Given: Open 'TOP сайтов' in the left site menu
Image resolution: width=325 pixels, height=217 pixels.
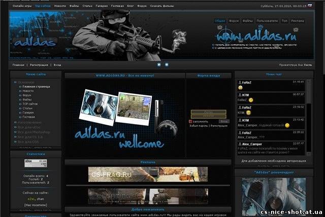Looking at the screenshot, I should click(30, 104).
